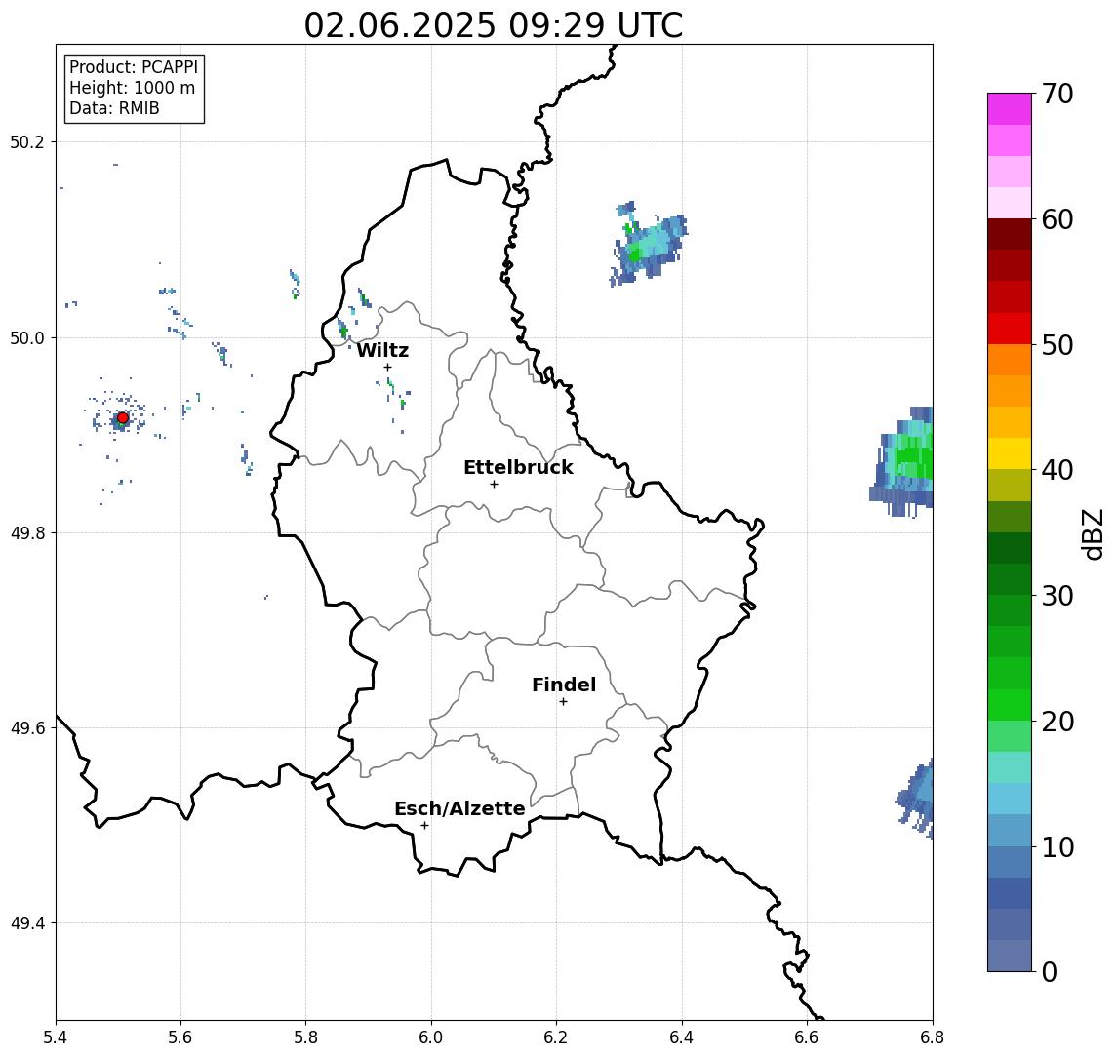Click the latitude tick label 49.4

[x=27, y=923]
